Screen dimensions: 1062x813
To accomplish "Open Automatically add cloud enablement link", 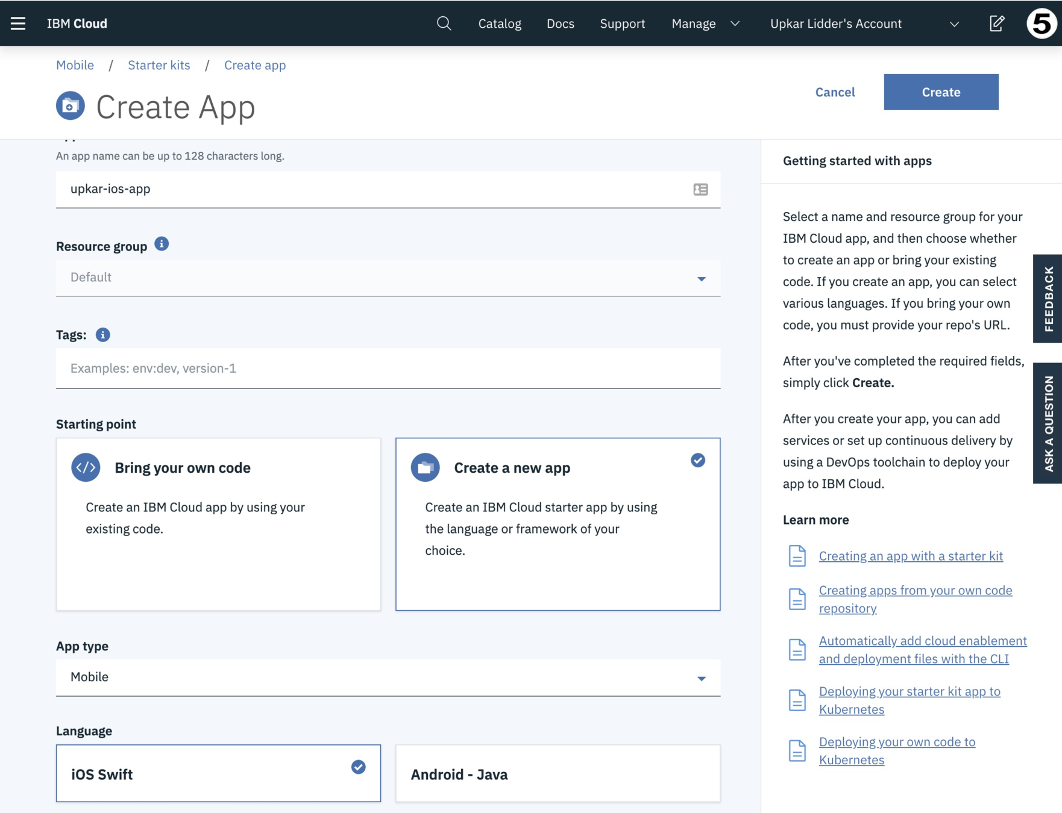I will click(x=923, y=650).
